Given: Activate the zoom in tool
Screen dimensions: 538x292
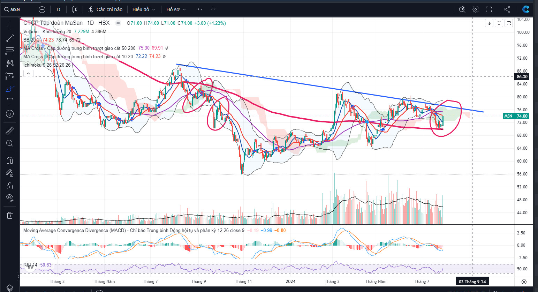Looking at the screenshot, I should click(10, 143).
